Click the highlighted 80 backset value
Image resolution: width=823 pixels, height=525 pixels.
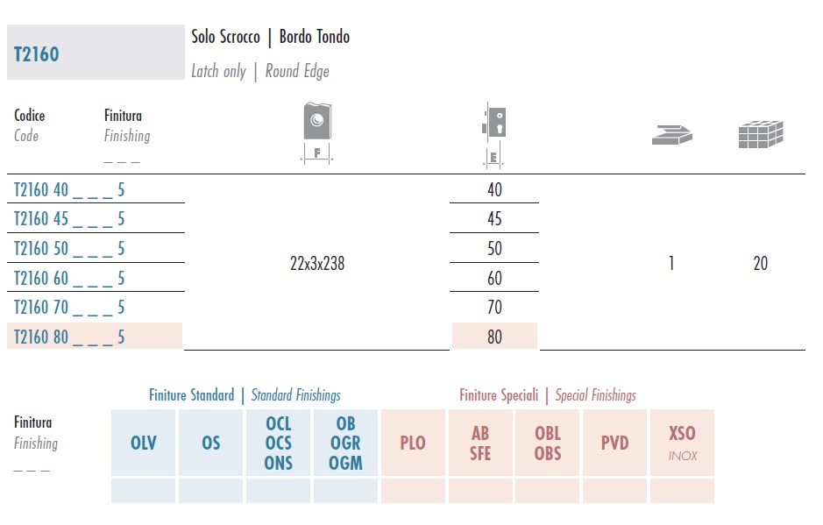tap(494, 336)
